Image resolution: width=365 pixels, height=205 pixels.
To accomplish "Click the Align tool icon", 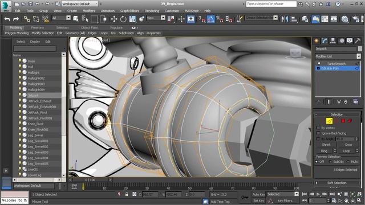I will 294,19.
